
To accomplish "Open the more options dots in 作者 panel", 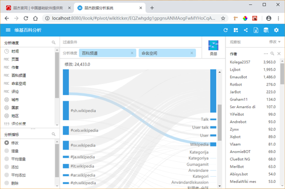I will click(x=266, y=54).
